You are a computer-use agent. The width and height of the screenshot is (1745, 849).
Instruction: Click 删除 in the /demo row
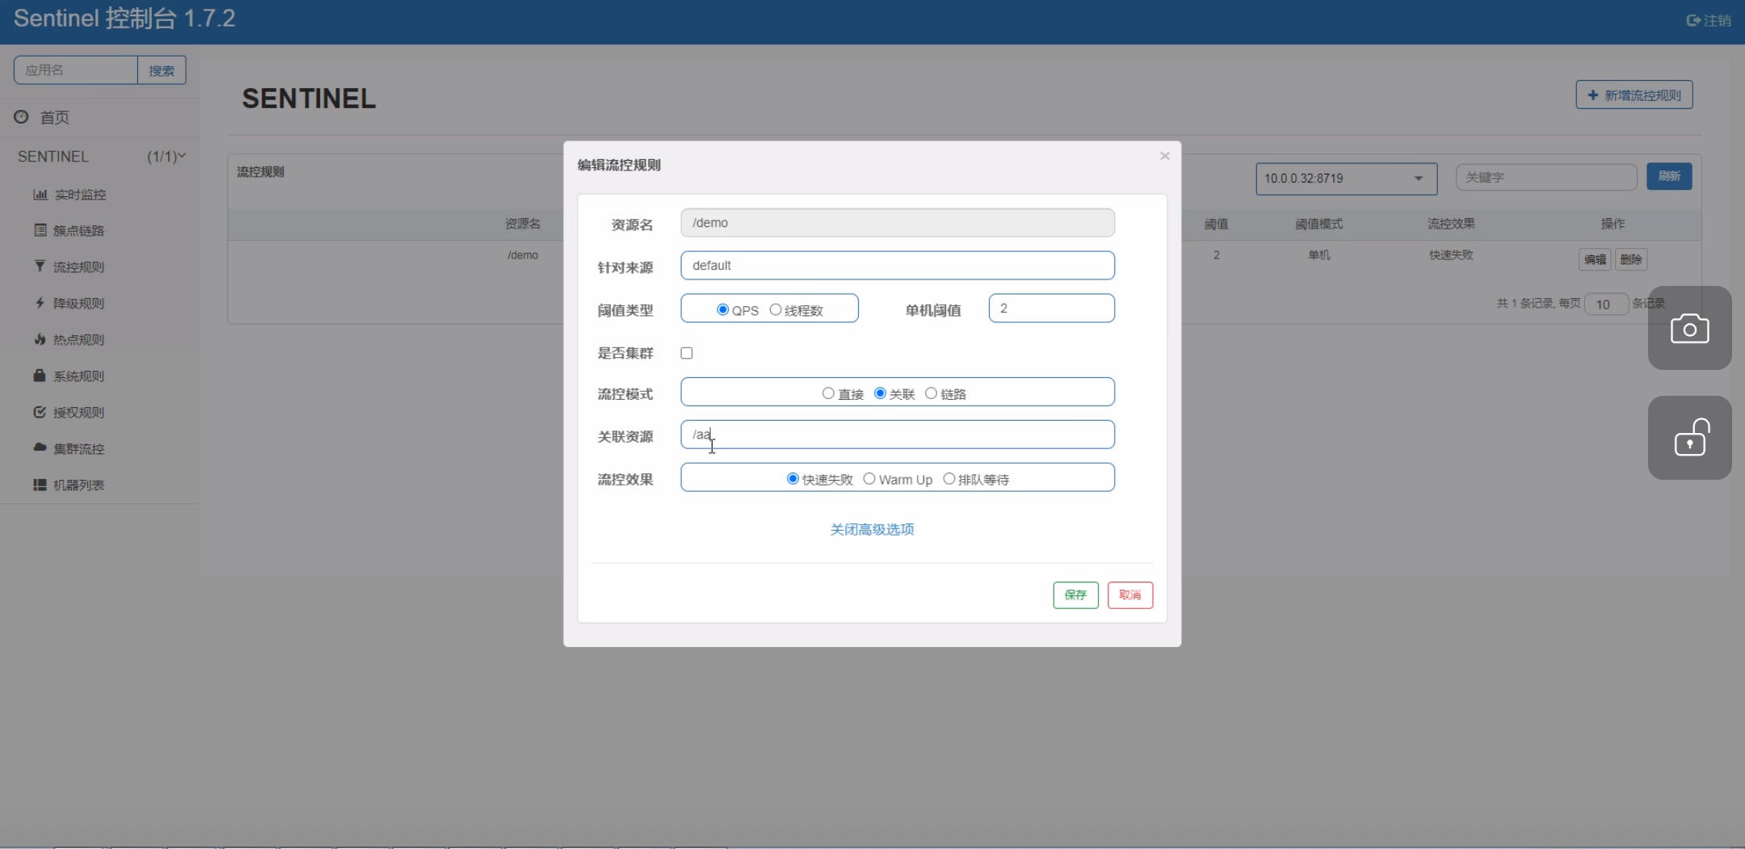pyautogui.click(x=1631, y=259)
